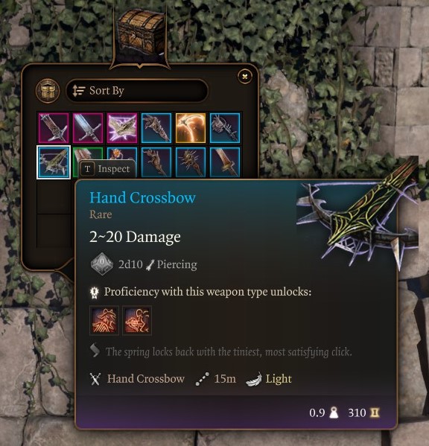The width and height of the screenshot is (429, 446).
Task: Click the Hand Crossbow weapon type icon
Action: [95, 379]
